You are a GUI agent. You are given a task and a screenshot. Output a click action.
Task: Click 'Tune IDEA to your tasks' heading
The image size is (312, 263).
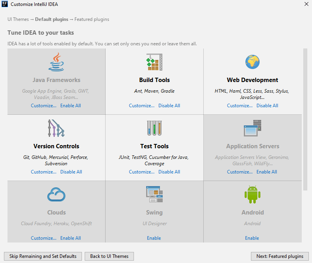[41, 33]
